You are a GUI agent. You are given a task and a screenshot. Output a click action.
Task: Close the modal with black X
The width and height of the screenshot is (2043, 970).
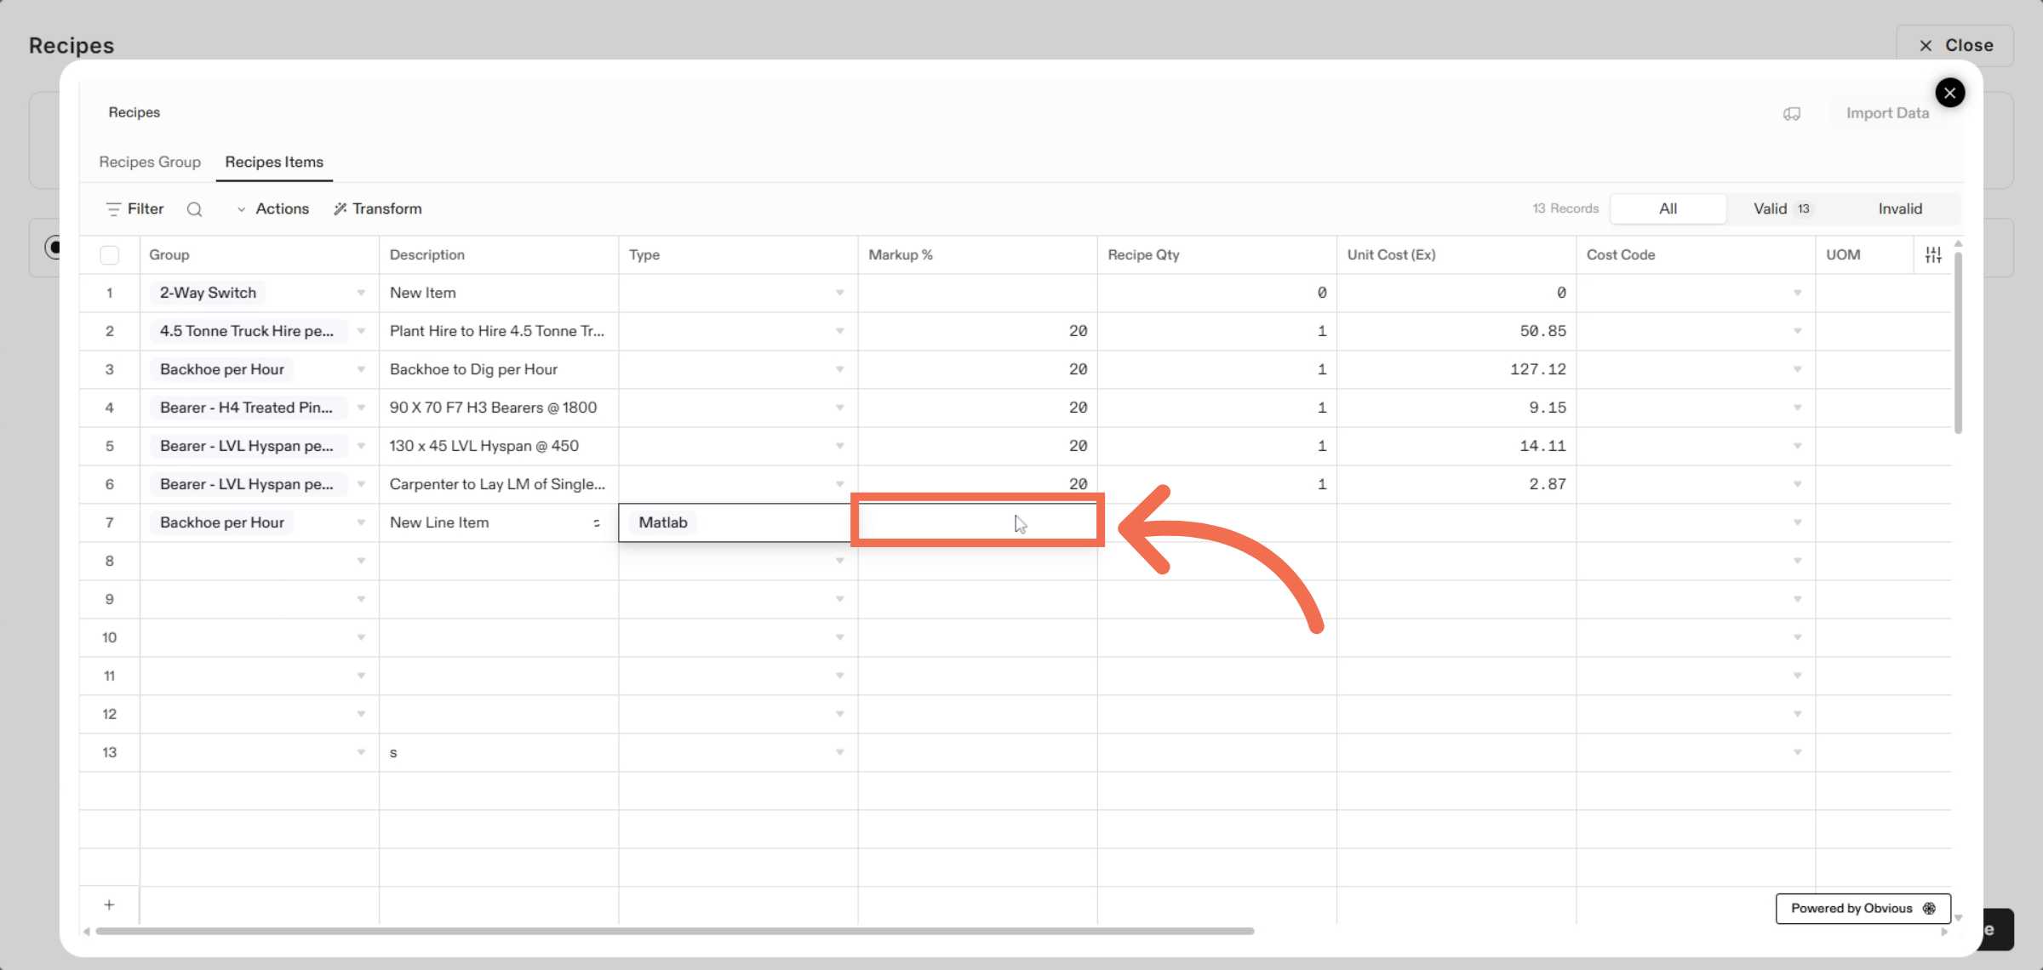[1949, 93]
